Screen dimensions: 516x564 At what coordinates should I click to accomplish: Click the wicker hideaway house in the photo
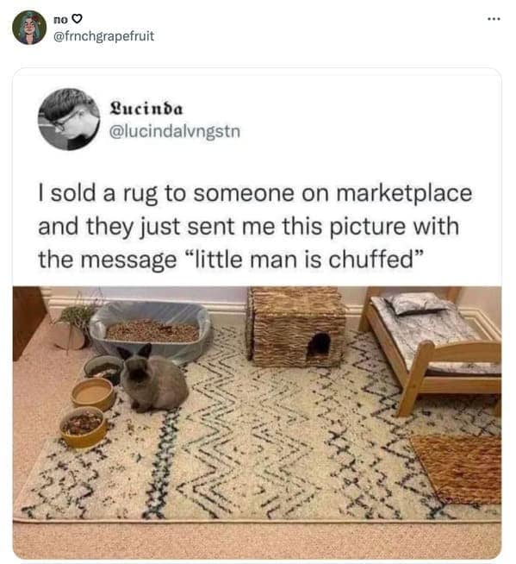pyautogui.click(x=296, y=327)
